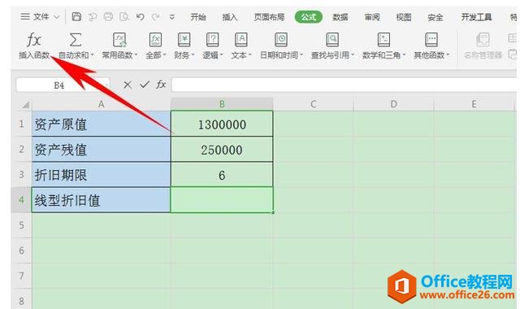The height and width of the screenshot is (309, 520).
Task: Click the Select All corner triangle
Action: coord(25,105)
